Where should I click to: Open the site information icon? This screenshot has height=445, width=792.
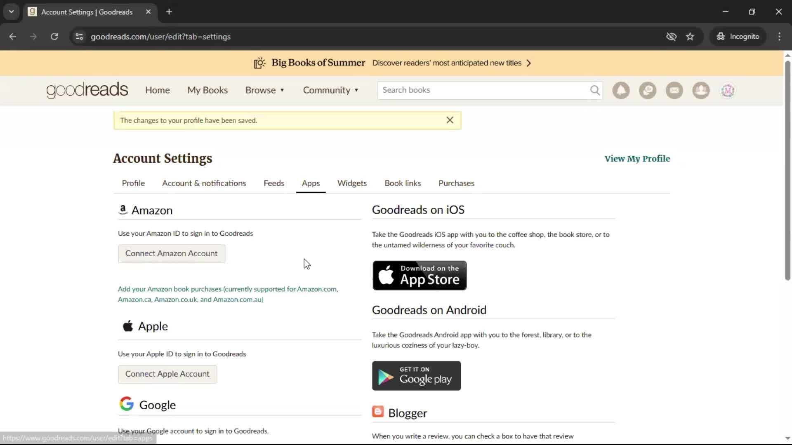pyautogui.click(x=79, y=37)
